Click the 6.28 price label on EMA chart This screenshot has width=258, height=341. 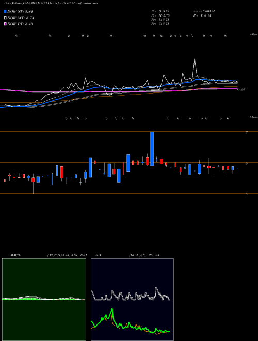[x=241, y=89]
